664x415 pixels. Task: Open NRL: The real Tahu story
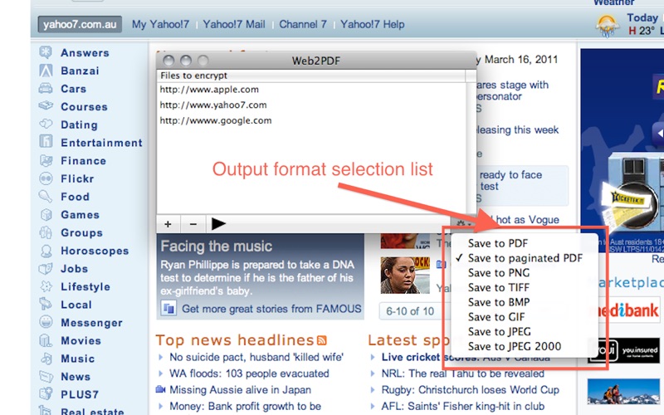(x=463, y=373)
